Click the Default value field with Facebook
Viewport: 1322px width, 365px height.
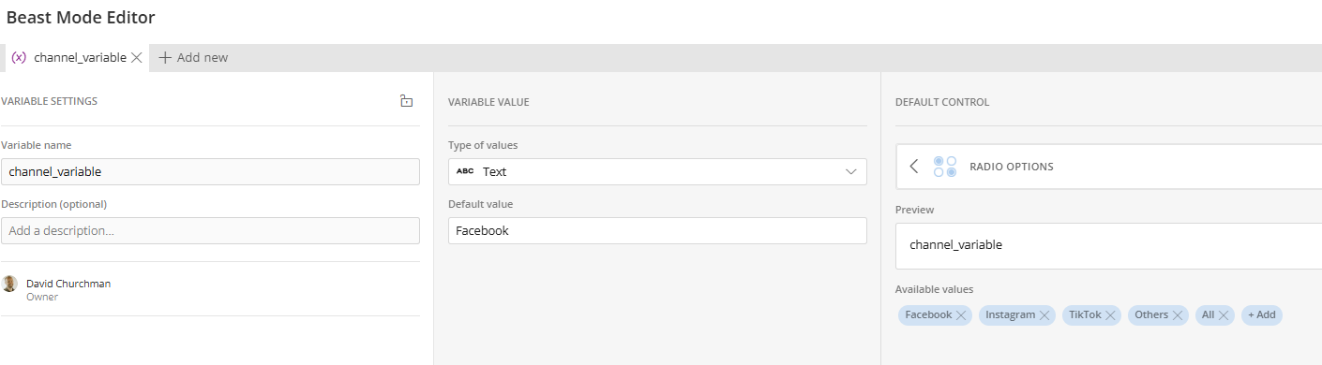(657, 230)
